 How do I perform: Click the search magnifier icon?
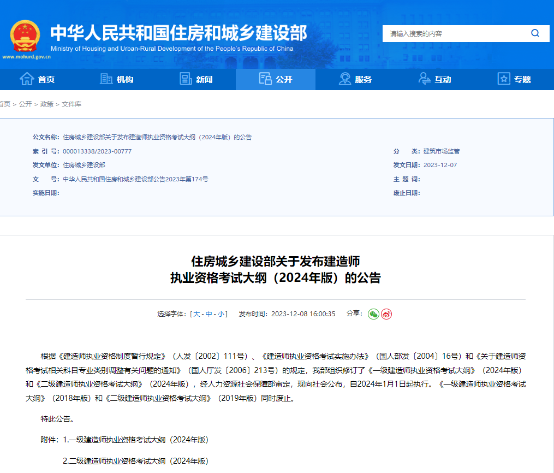(535, 33)
